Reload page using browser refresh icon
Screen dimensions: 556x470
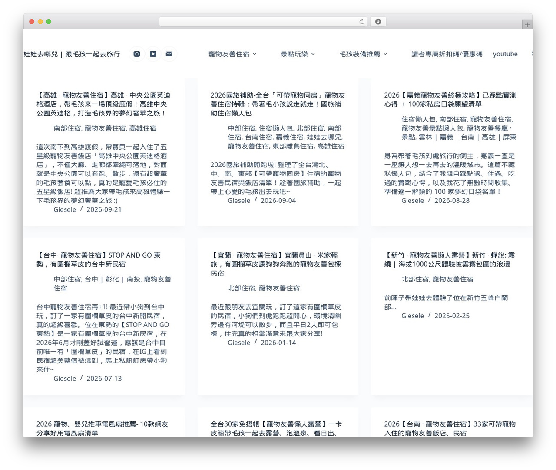pyautogui.click(x=361, y=22)
